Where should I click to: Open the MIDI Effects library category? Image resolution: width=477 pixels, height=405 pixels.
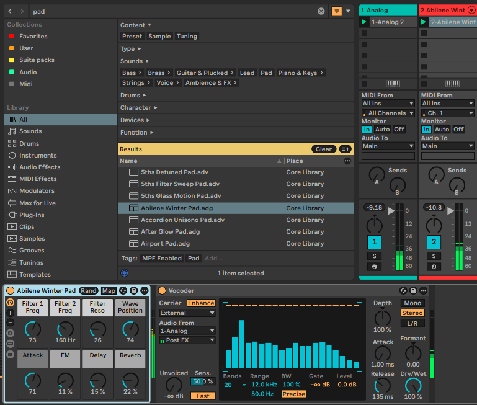38,179
